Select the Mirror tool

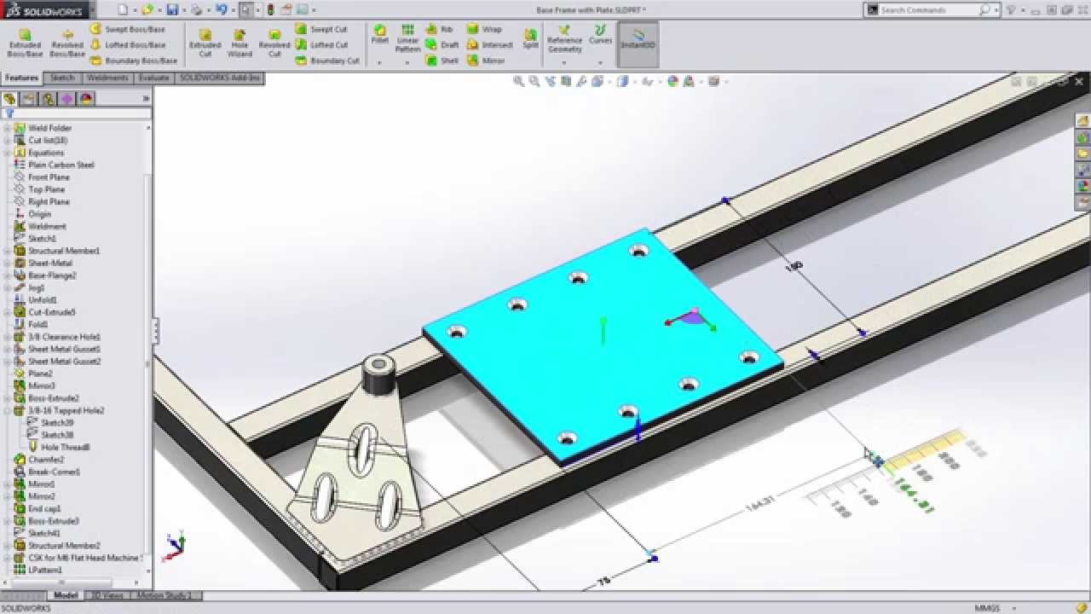tap(487, 61)
